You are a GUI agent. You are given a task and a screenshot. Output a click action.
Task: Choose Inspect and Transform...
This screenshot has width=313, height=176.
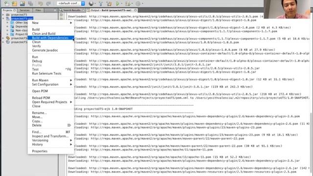click(x=51, y=136)
